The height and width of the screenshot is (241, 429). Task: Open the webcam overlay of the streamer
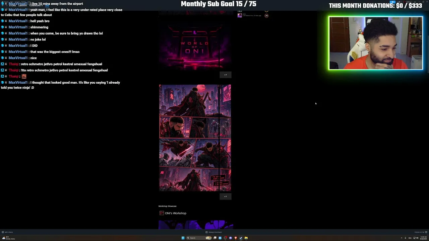376,43
